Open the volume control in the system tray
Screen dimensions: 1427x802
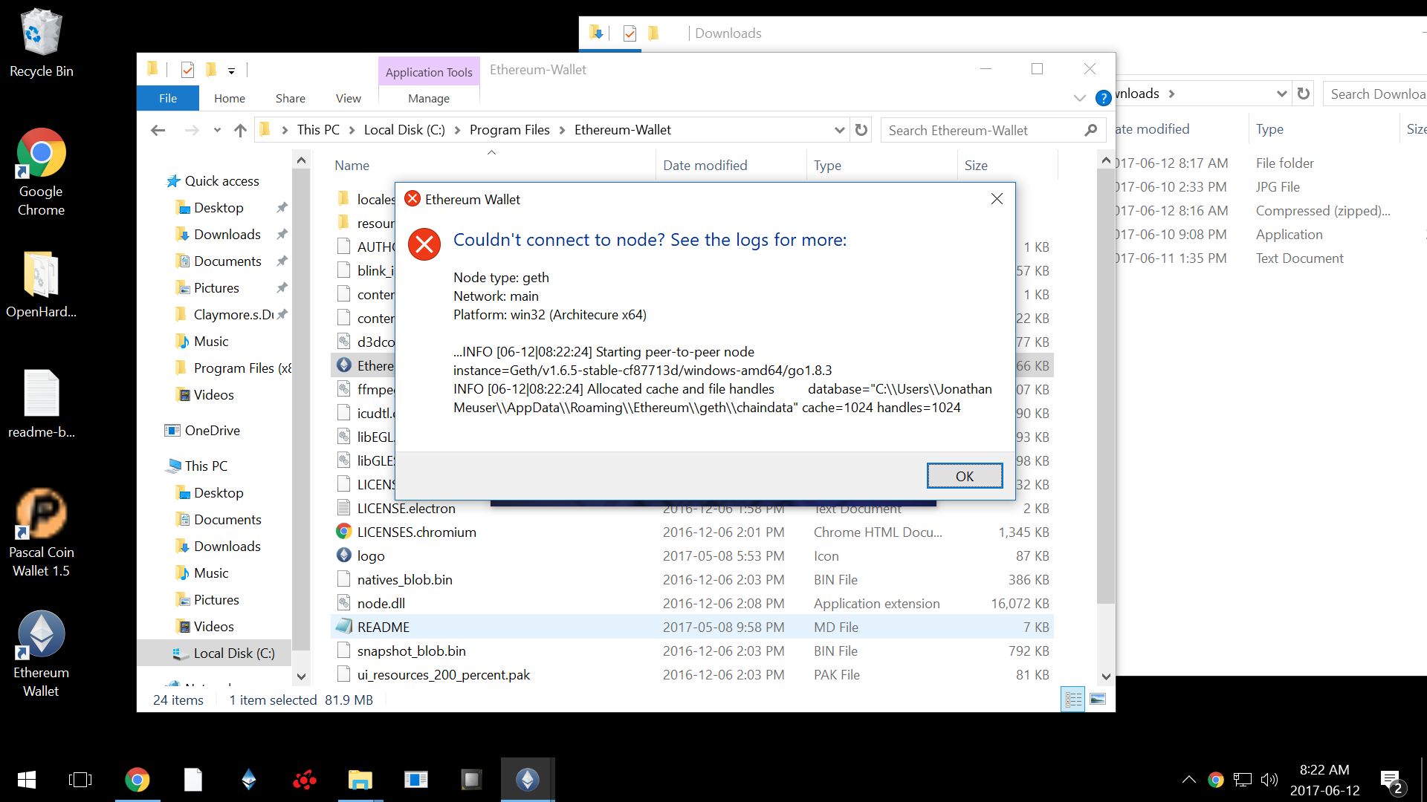point(1269,779)
